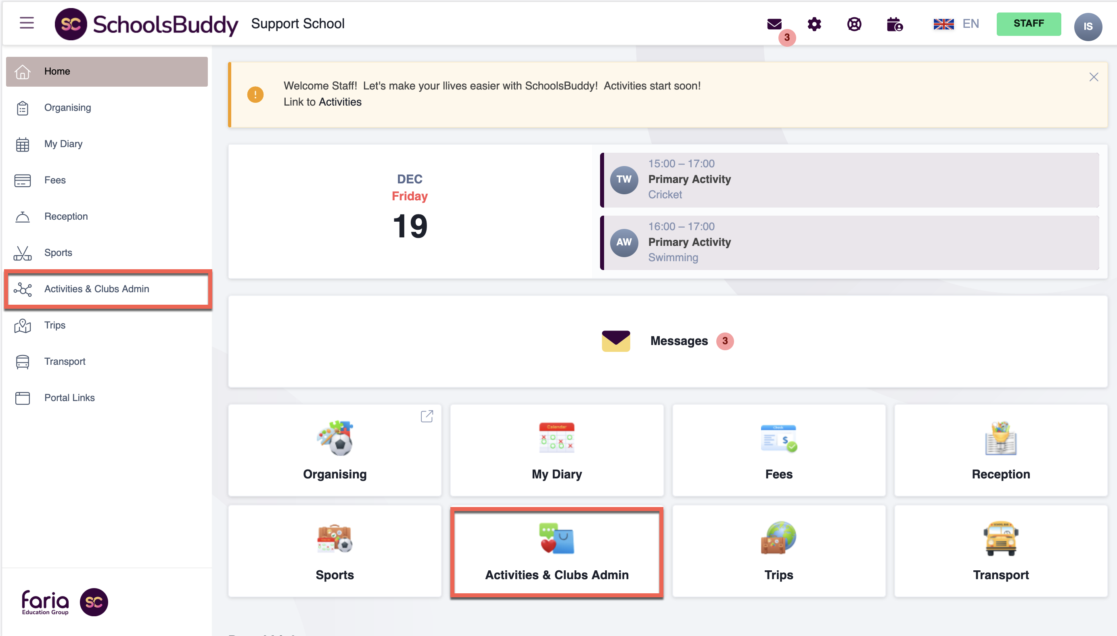Open the calendar clock icon in header

(x=894, y=25)
